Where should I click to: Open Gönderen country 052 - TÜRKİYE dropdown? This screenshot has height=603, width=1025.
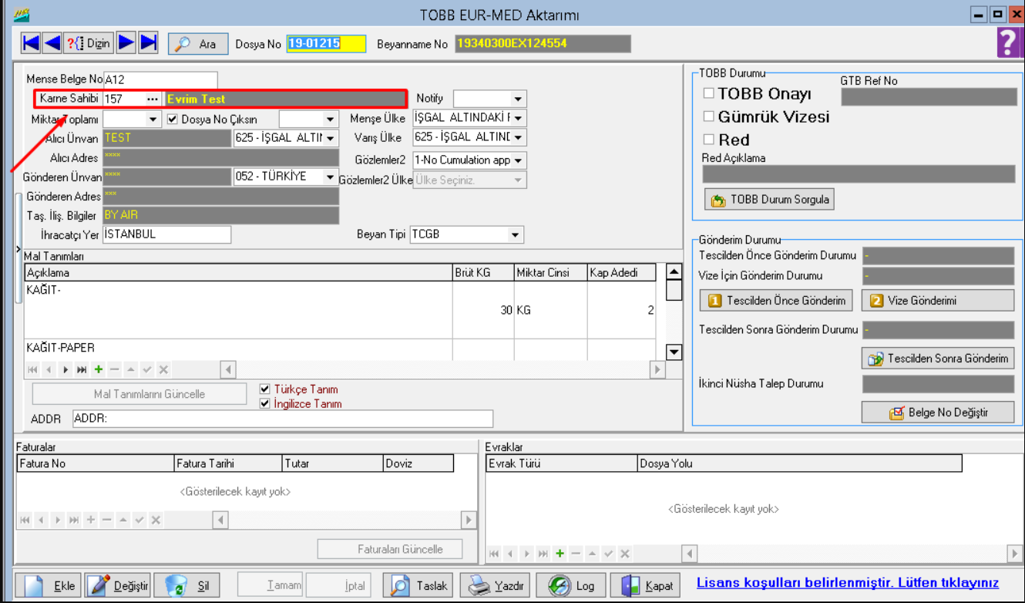[x=331, y=177]
